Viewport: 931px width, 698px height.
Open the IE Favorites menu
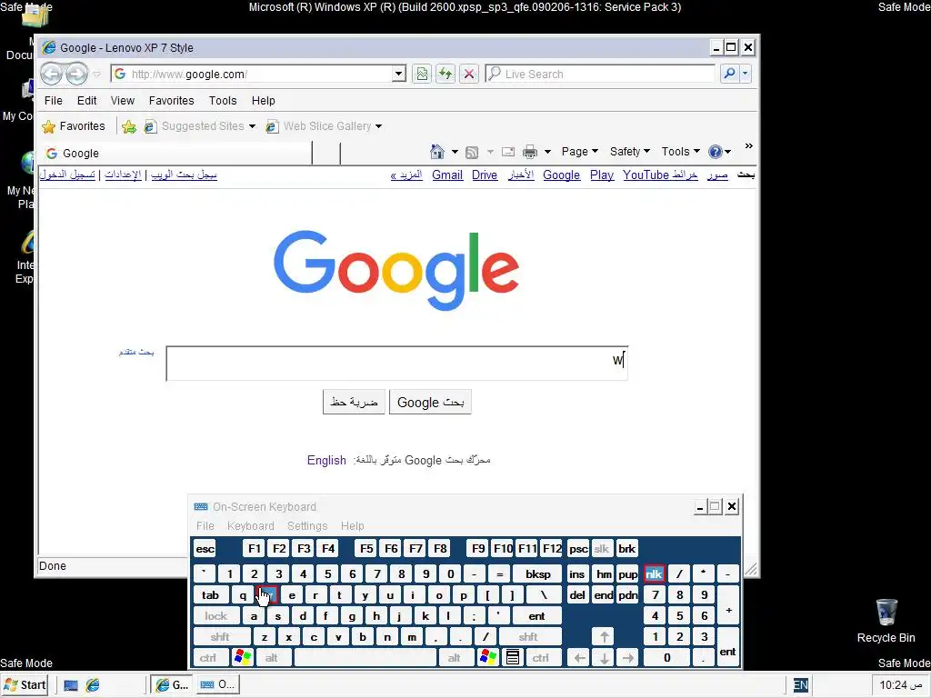tap(172, 100)
